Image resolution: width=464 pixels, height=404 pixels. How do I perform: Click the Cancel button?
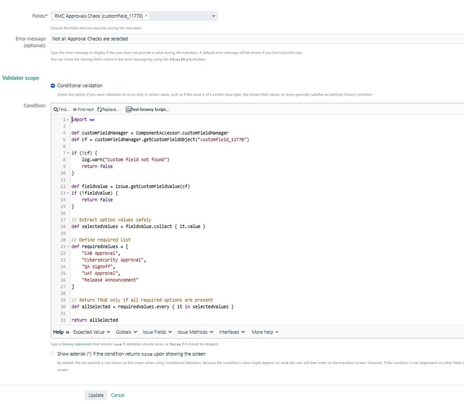118,395
